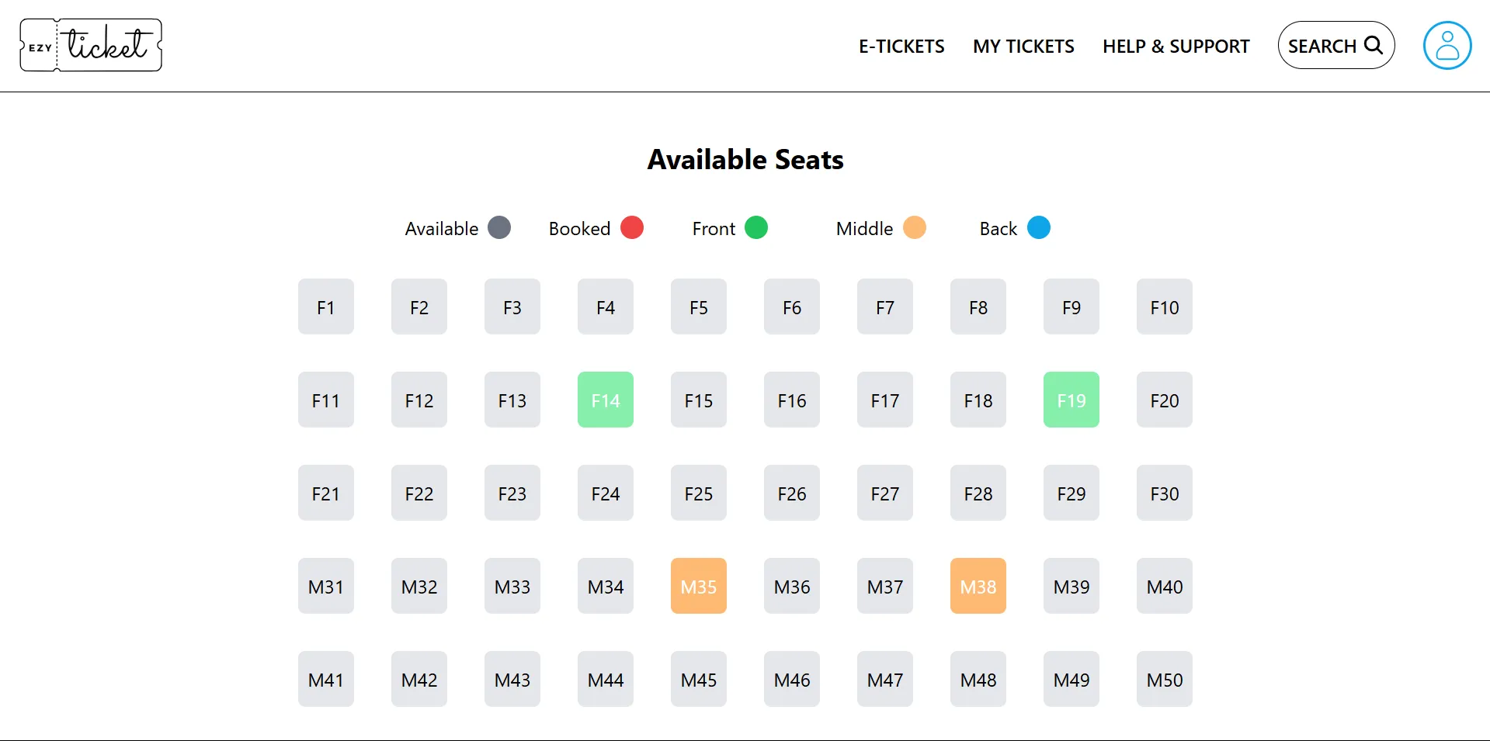Screen dimensions: 1490x741
Task: Click the magnifying glass search icon
Action: 1374,45
